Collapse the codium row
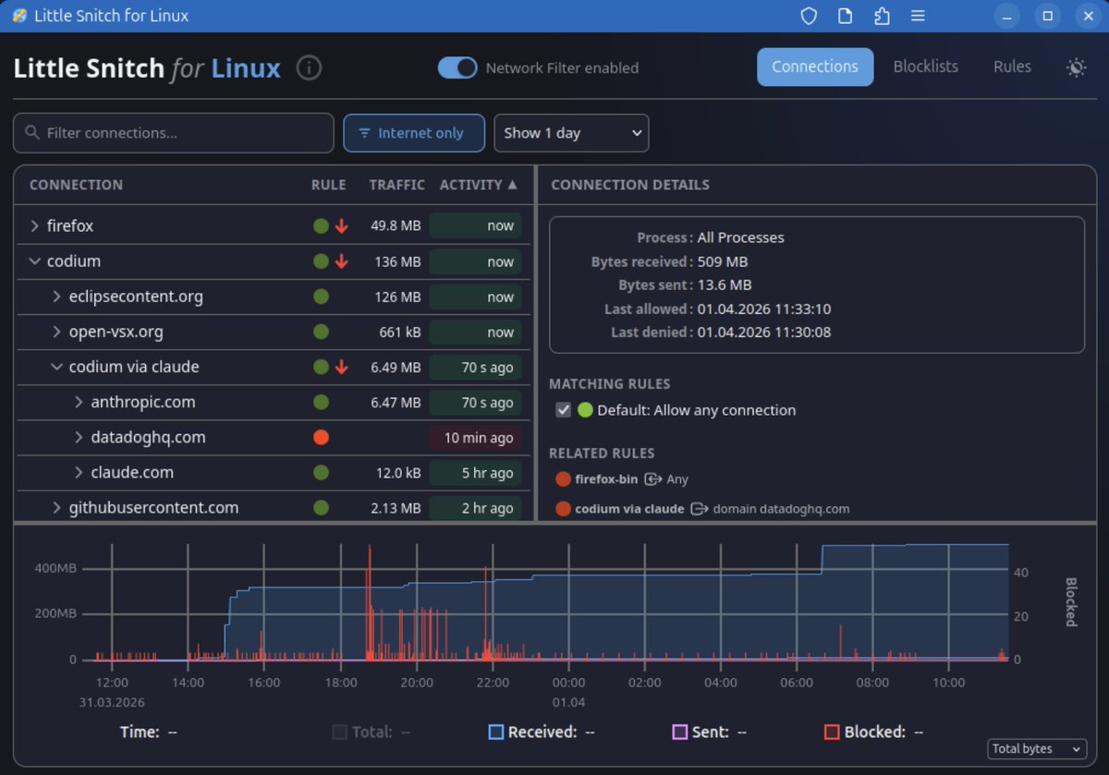 click(x=34, y=261)
